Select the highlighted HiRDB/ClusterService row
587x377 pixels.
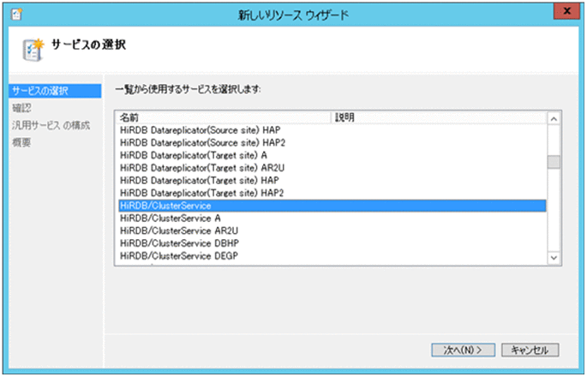pyautogui.click(x=332, y=206)
